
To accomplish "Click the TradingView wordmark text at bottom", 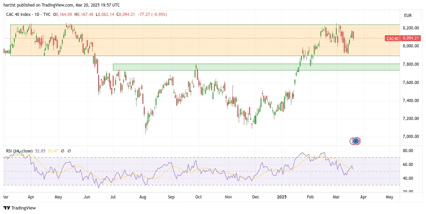I will pyautogui.click(x=23, y=208).
